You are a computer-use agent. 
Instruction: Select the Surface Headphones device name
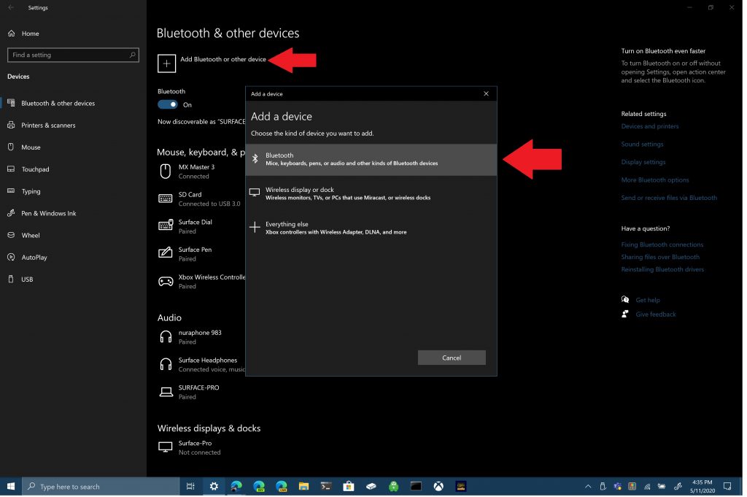click(x=209, y=362)
